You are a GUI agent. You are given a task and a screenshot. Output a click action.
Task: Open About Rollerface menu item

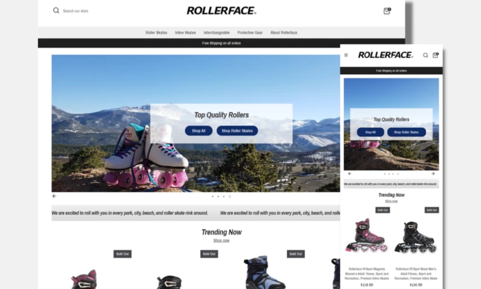click(x=284, y=33)
